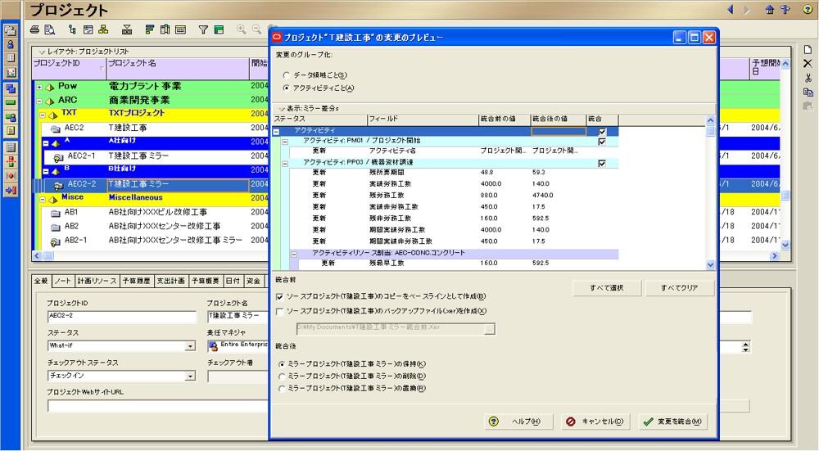Open the チェックアウトステータス dropdown
The image size is (819, 451).
(190, 376)
